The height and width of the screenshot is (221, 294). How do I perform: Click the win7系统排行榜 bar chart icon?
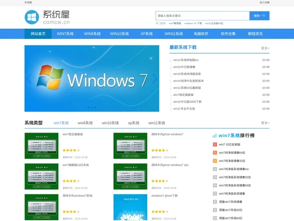(x=214, y=135)
